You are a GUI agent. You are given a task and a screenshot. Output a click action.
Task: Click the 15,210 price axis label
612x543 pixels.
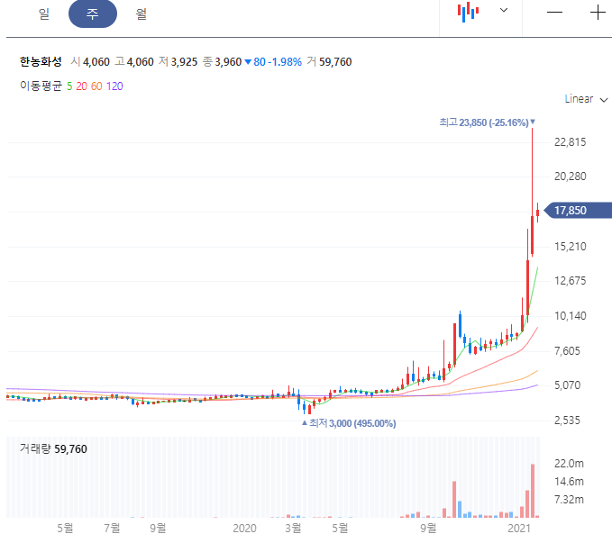(571, 247)
